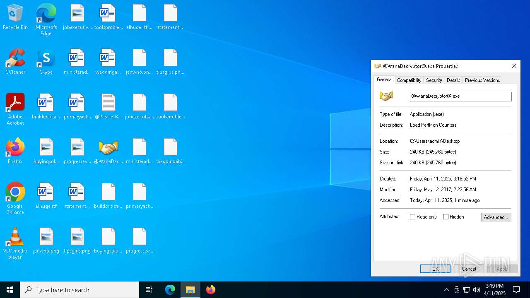Viewport: 530px width, 298px height.
Task: Select the elhuge.rtf Word document icon
Action: (x=46, y=196)
